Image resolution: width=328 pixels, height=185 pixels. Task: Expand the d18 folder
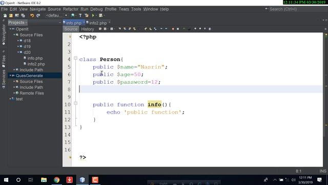point(18,41)
